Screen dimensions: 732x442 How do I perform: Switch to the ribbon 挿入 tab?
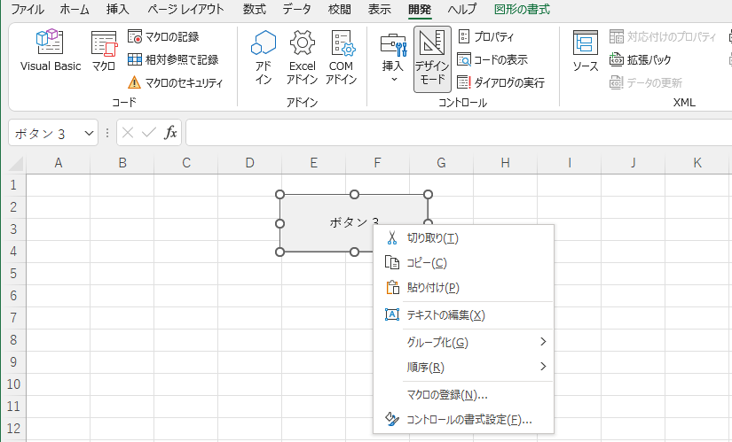point(118,10)
